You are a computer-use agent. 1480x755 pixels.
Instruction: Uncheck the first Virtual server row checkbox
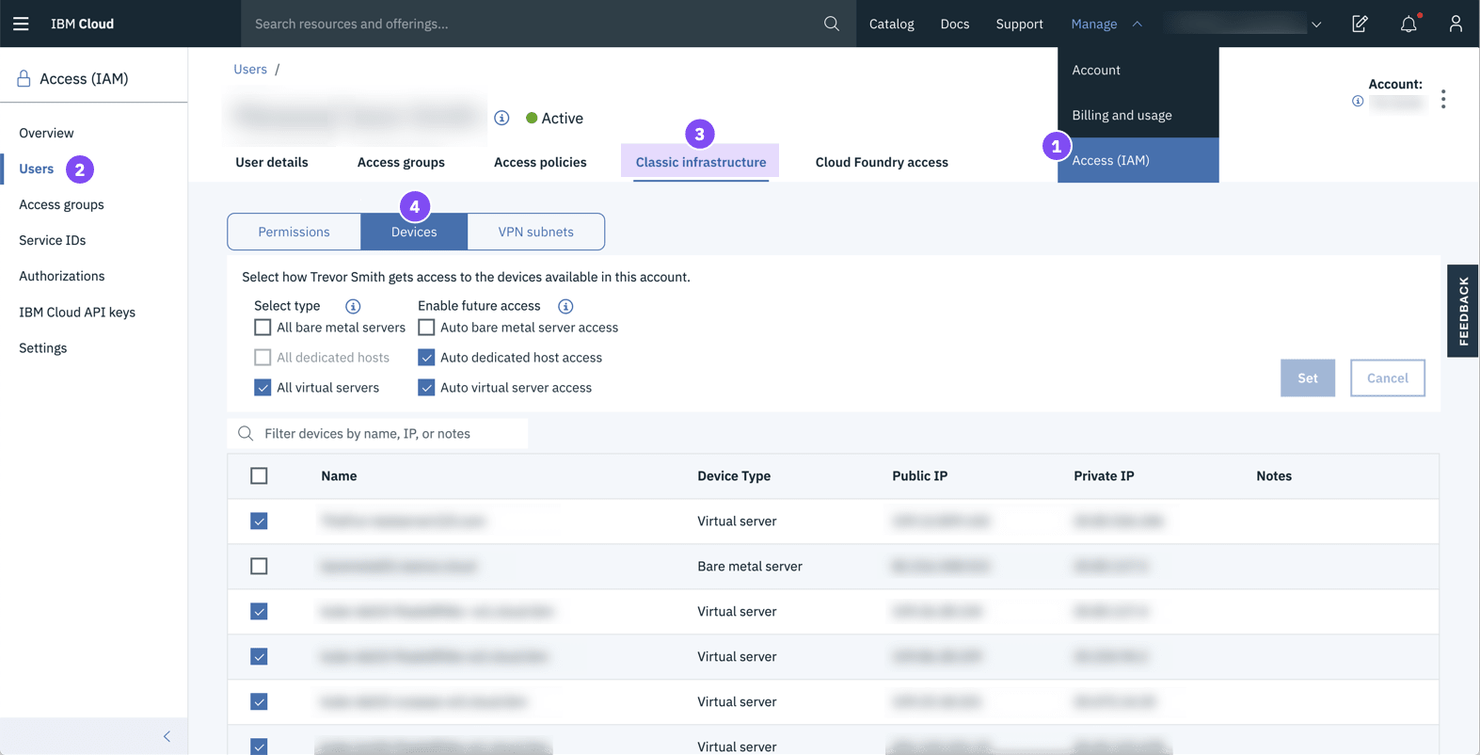click(259, 521)
